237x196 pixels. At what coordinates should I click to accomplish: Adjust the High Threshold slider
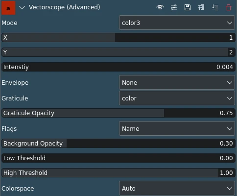click(x=118, y=173)
